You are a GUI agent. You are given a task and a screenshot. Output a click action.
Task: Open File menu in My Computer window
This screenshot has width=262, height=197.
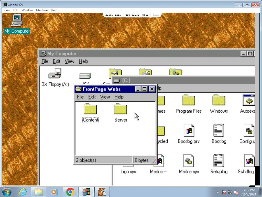pos(45,61)
